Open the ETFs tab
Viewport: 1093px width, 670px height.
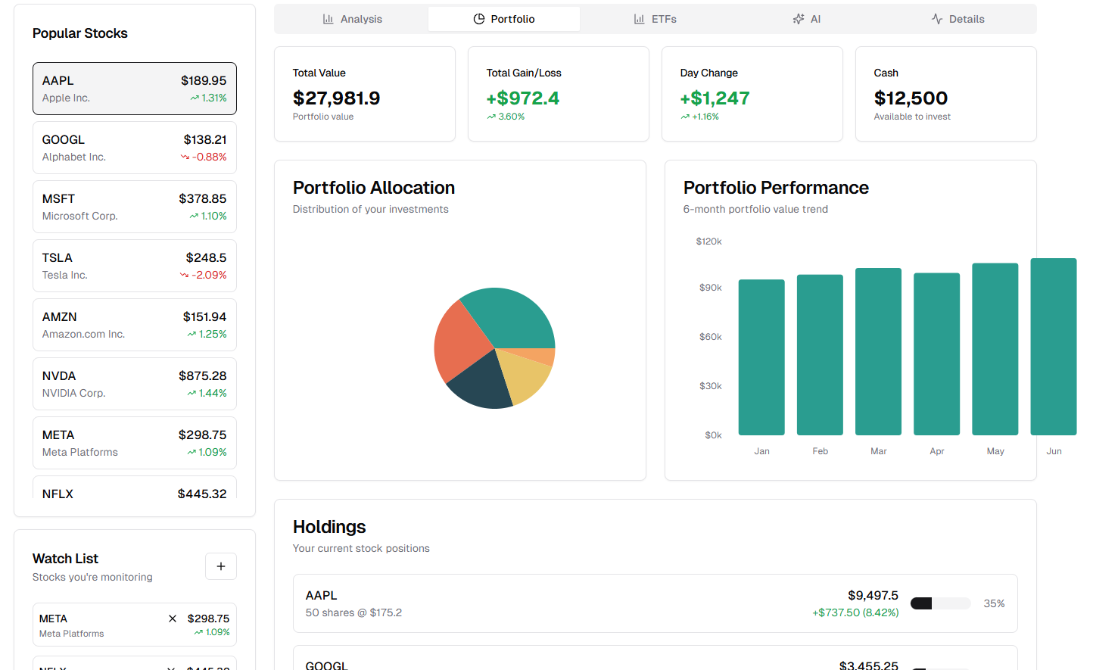pyautogui.click(x=655, y=19)
